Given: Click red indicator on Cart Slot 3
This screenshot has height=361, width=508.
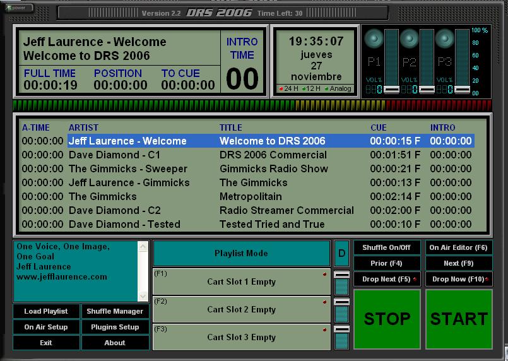Looking at the screenshot, I should [x=324, y=330].
